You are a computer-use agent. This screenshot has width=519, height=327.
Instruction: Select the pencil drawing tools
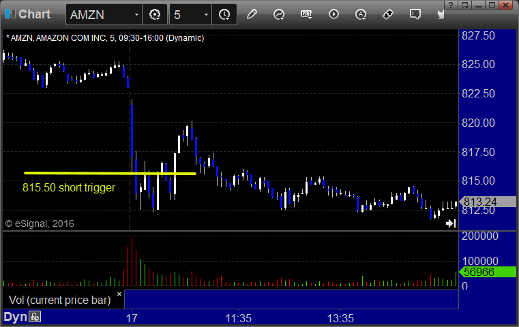[x=252, y=14]
